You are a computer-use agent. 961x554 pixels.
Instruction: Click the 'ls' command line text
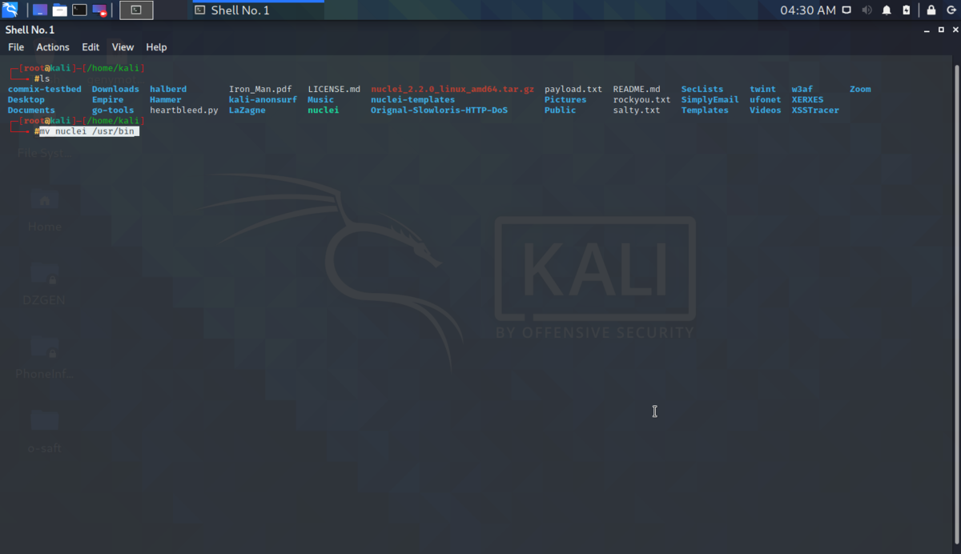coord(45,78)
